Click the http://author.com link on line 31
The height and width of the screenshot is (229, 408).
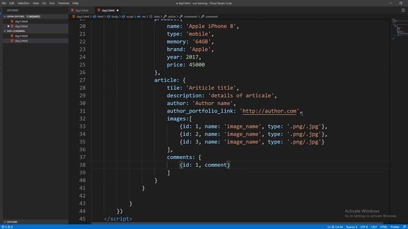269,111
